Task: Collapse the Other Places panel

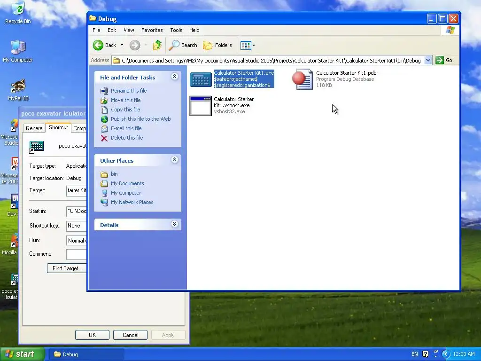Action: pos(175,160)
